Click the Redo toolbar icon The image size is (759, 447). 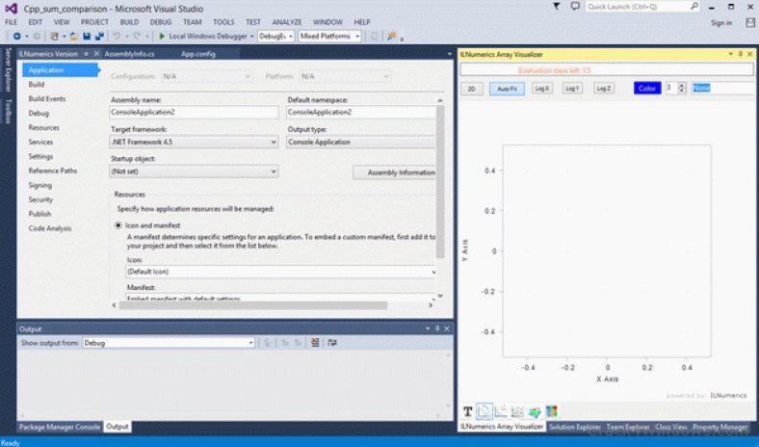pos(137,37)
